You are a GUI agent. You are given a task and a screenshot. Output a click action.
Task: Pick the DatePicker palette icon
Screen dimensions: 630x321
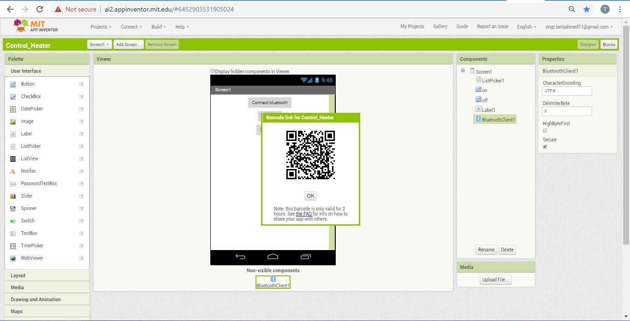click(x=13, y=109)
